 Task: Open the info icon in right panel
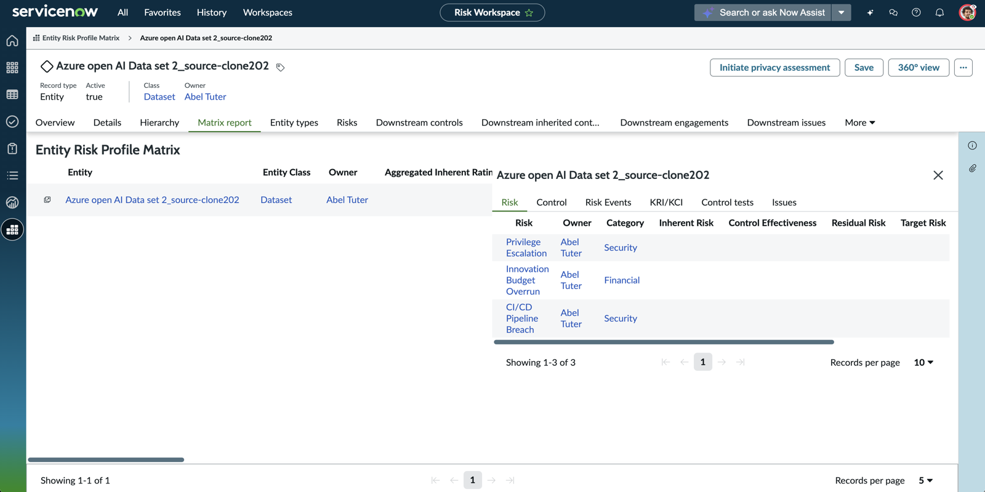pyautogui.click(x=972, y=146)
